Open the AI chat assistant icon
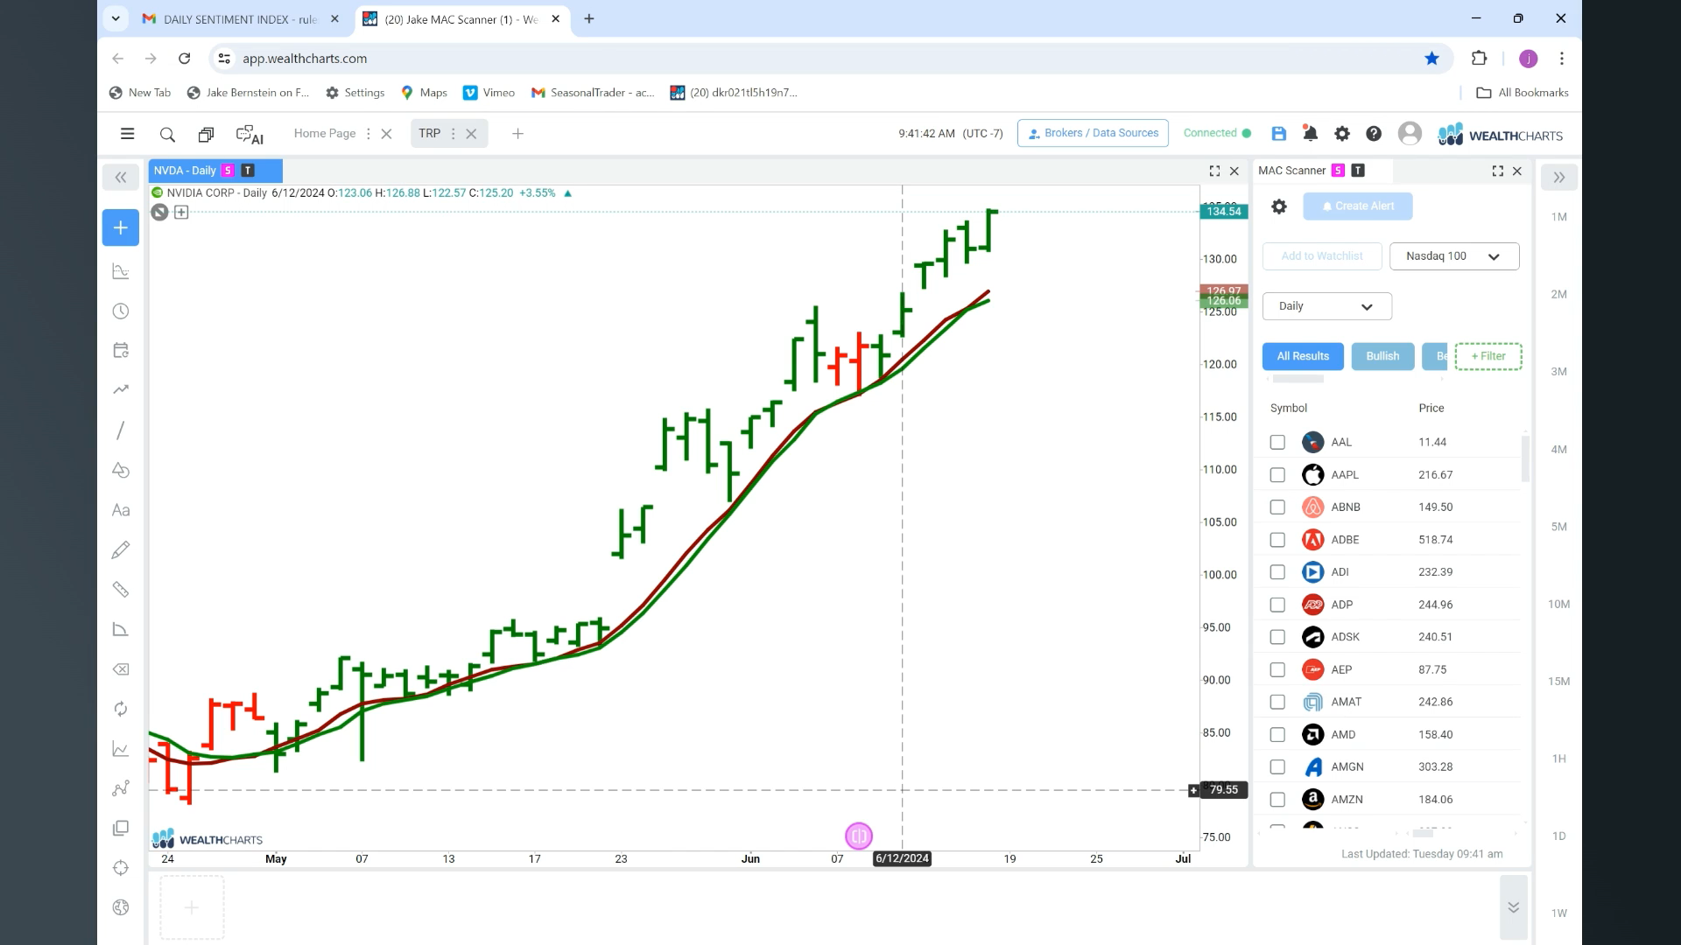Viewport: 1681px width, 945px height. tap(250, 135)
